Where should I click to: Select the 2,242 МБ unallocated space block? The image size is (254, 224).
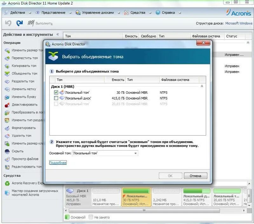pyautogui.click(x=166, y=197)
